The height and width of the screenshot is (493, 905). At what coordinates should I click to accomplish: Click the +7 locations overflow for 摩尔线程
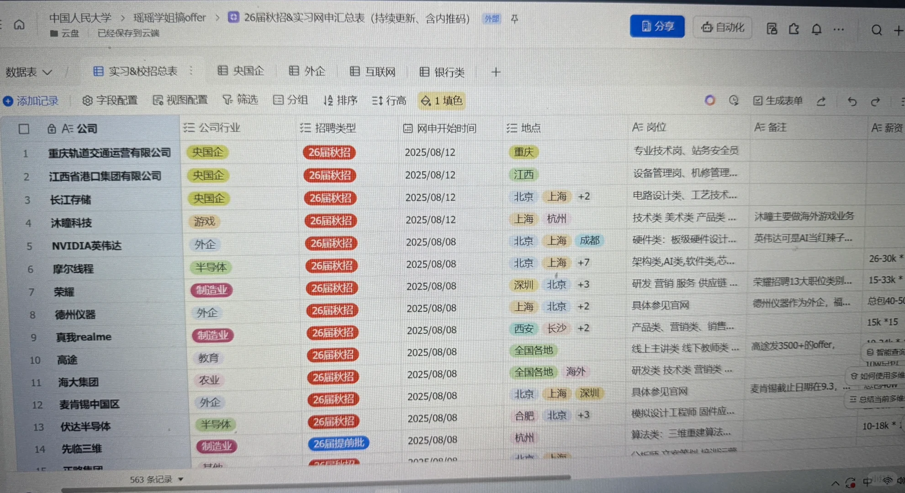[x=583, y=262]
